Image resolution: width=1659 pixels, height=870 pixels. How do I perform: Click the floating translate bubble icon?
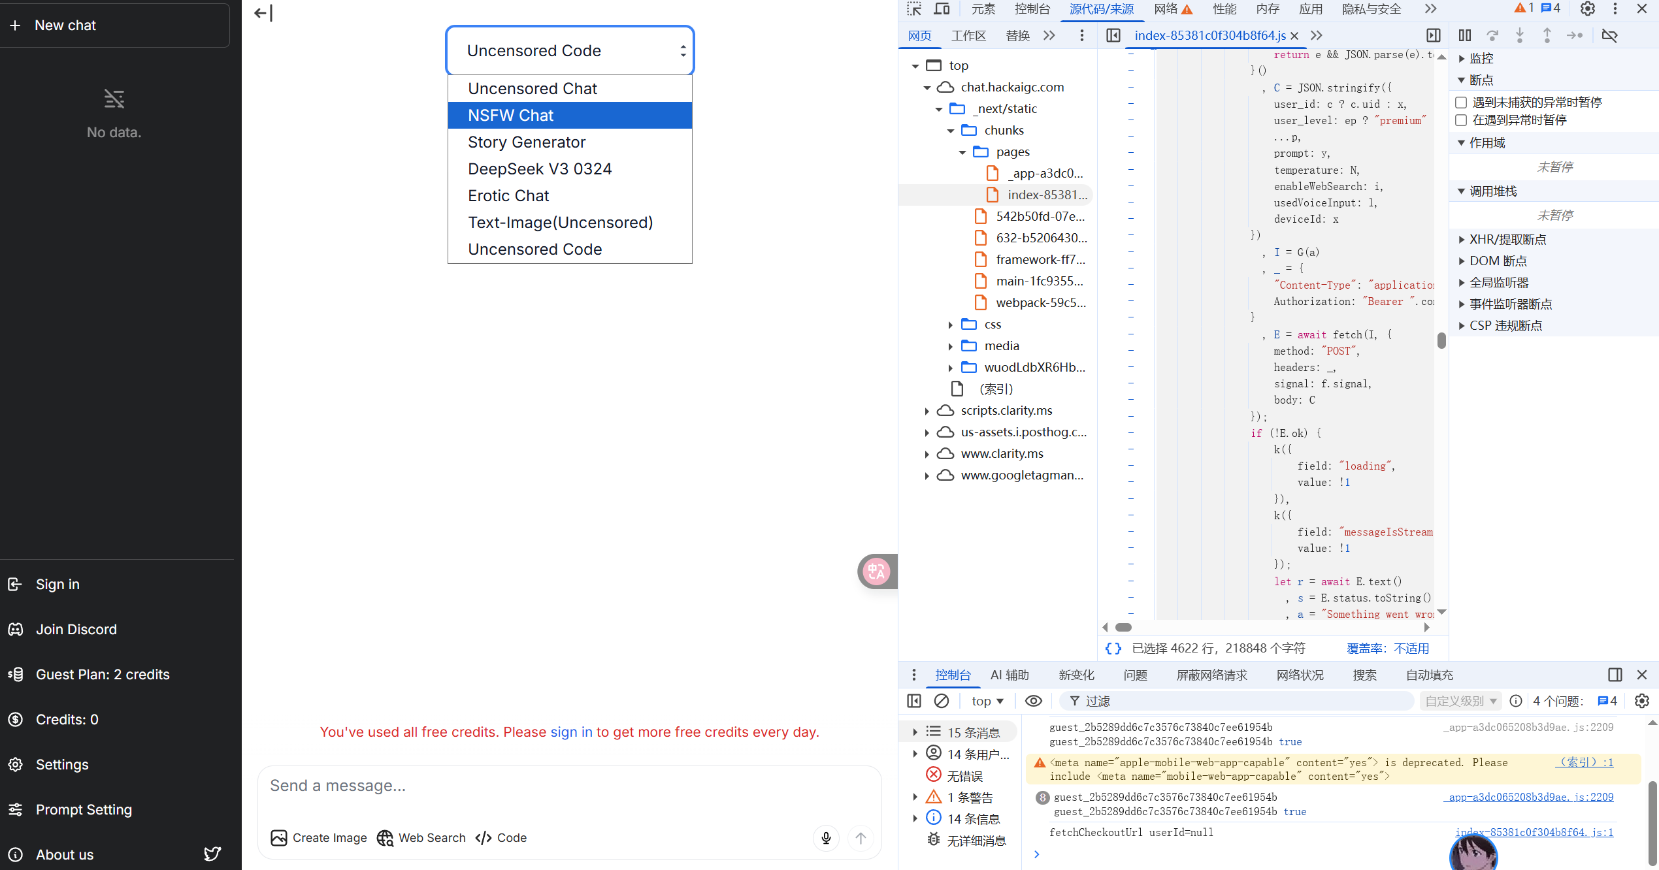point(876,572)
